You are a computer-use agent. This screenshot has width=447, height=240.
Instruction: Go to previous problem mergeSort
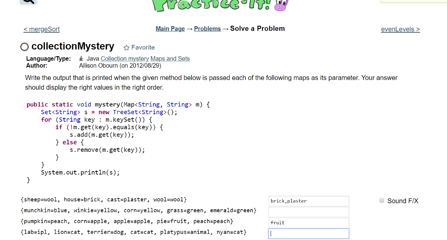[x=41, y=29]
